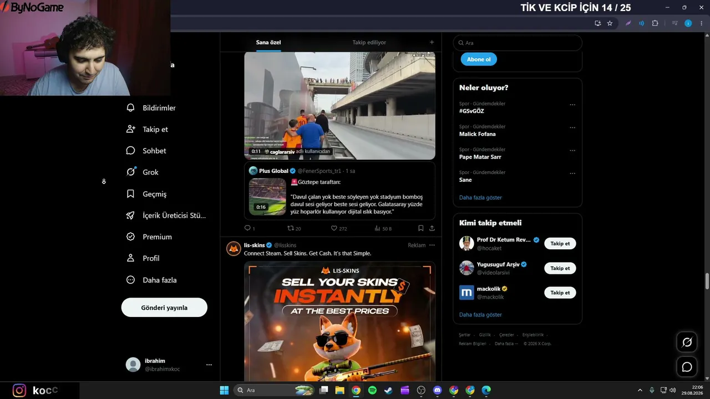Viewport: 710px width, 399px height.
Task: Show hidden system tray icons
Action: click(640, 390)
